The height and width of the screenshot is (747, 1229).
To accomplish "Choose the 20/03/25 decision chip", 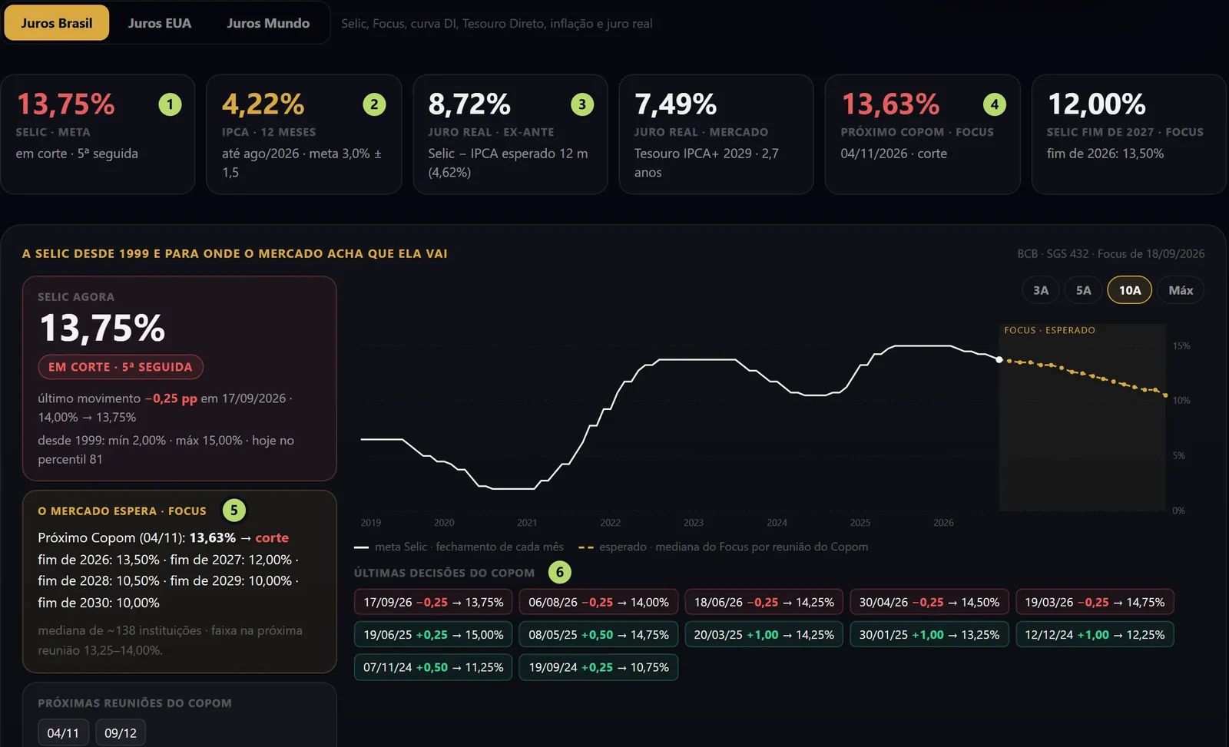I will pyautogui.click(x=764, y=635).
